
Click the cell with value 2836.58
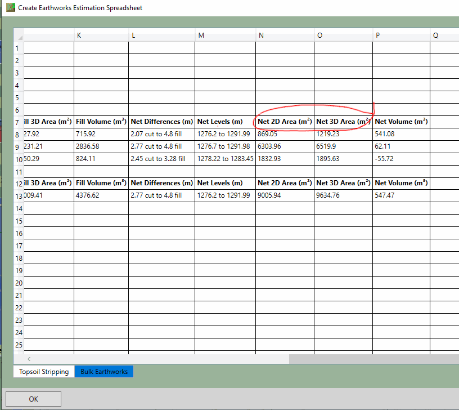coord(101,146)
